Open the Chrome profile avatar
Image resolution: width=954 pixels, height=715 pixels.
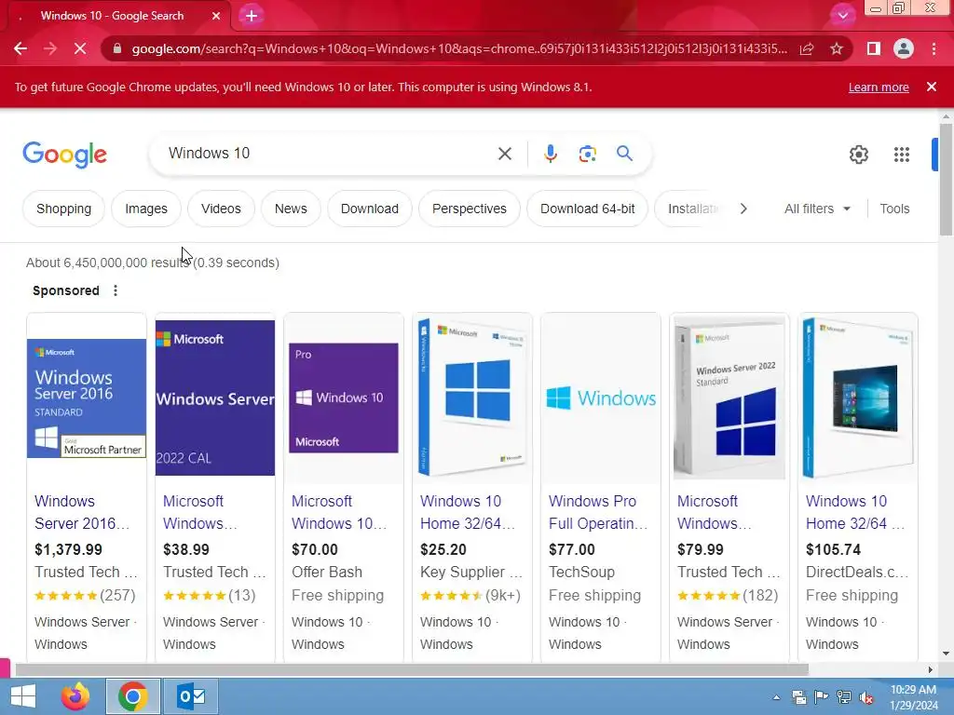[x=904, y=48]
